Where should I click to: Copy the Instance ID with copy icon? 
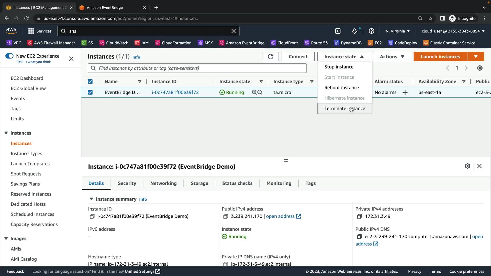pyautogui.click(x=92, y=216)
